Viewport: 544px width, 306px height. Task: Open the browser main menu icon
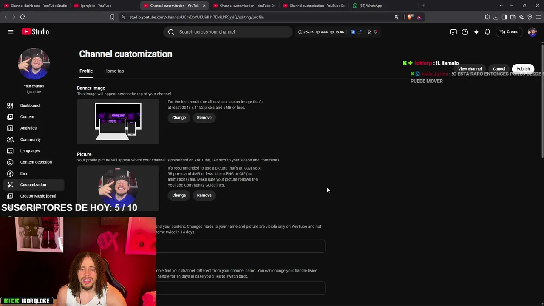click(538, 17)
